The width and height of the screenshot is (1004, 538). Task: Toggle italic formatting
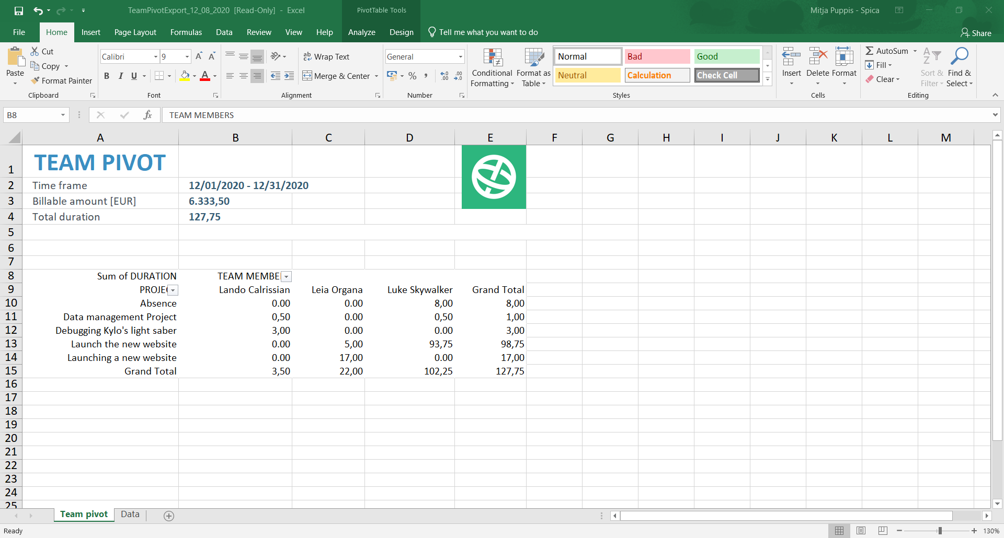(x=120, y=76)
